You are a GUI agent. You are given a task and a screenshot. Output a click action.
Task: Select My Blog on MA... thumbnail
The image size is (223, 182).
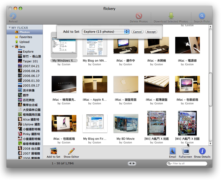tap(95, 46)
